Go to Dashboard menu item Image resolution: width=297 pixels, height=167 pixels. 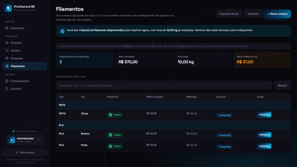[25, 28]
